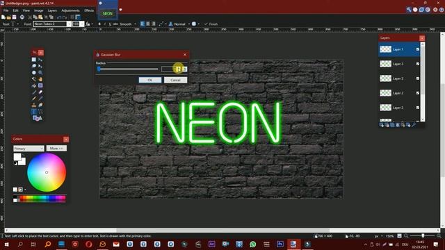Select the Paintbrush tool
445x250 pixels.
(x=34, y=92)
